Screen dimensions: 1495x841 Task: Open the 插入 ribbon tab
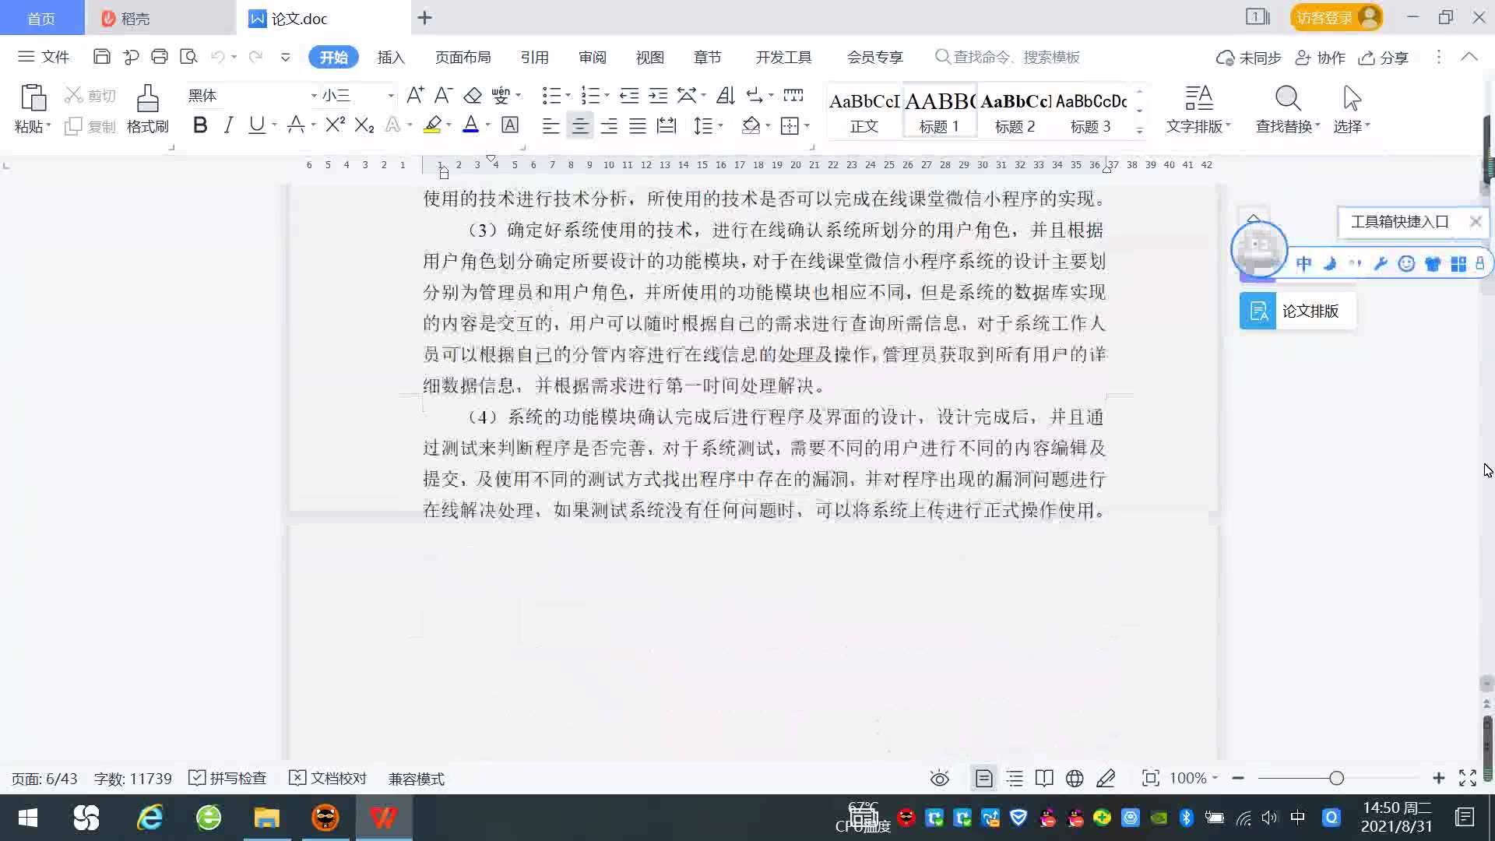391,57
